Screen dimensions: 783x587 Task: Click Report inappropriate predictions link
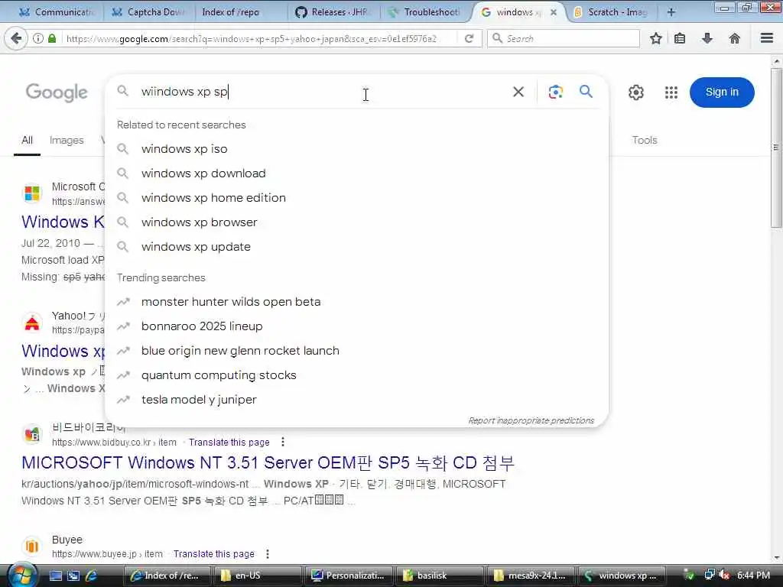coord(531,420)
